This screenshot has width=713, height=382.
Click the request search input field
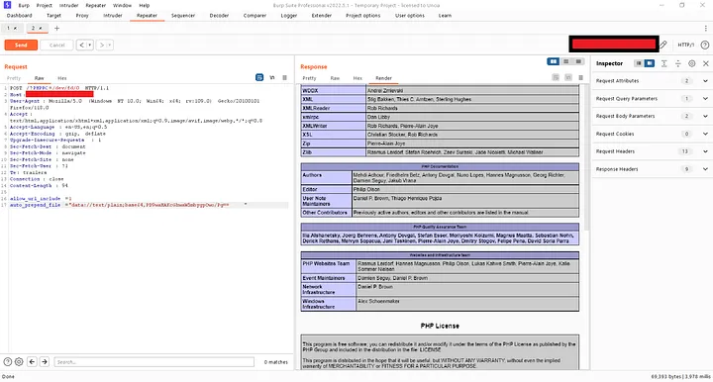pyautogui.click(x=153, y=362)
